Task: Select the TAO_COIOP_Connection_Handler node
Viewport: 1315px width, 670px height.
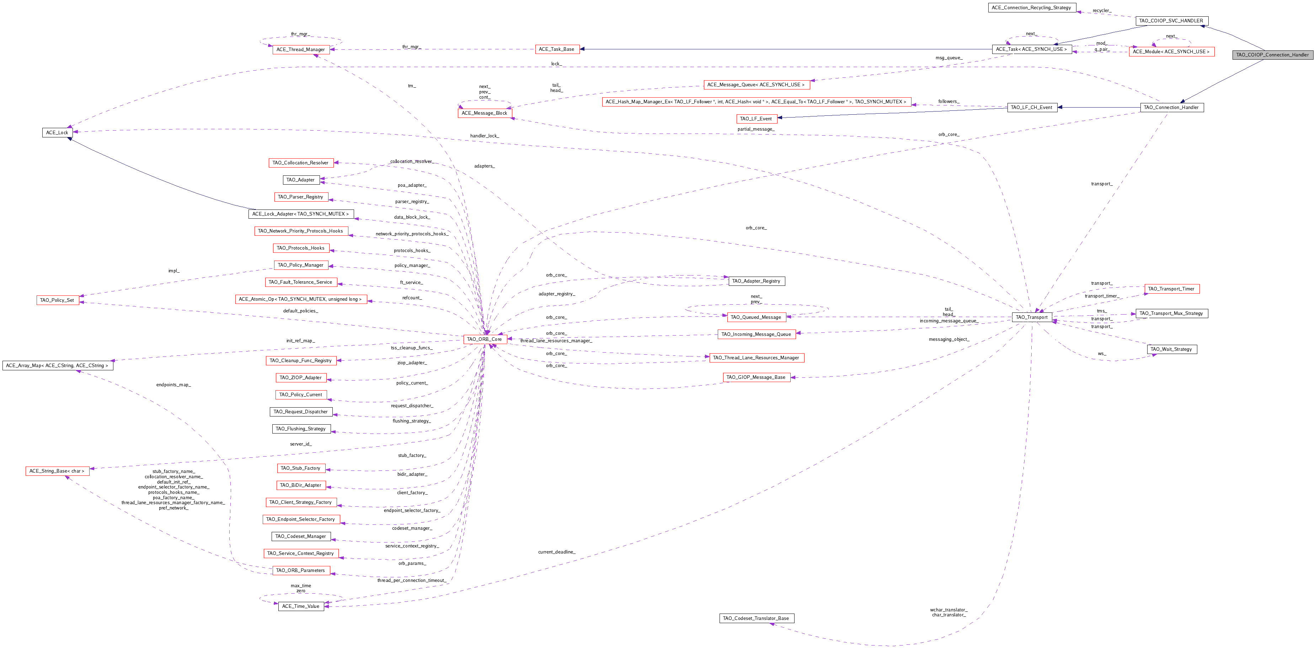Action: (x=1272, y=55)
